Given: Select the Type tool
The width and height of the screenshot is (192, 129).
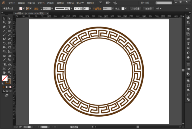Looking at the screenshot, I should coord(9,27).
